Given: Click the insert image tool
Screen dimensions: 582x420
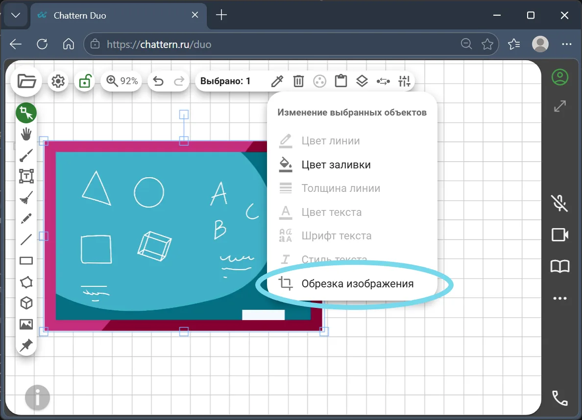Looking at the screenshot, I should coord(26,324).
